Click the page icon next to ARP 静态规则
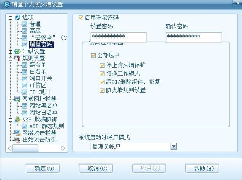Image resolution: width=242 pixels, height=180 pixels. (24, 126)
